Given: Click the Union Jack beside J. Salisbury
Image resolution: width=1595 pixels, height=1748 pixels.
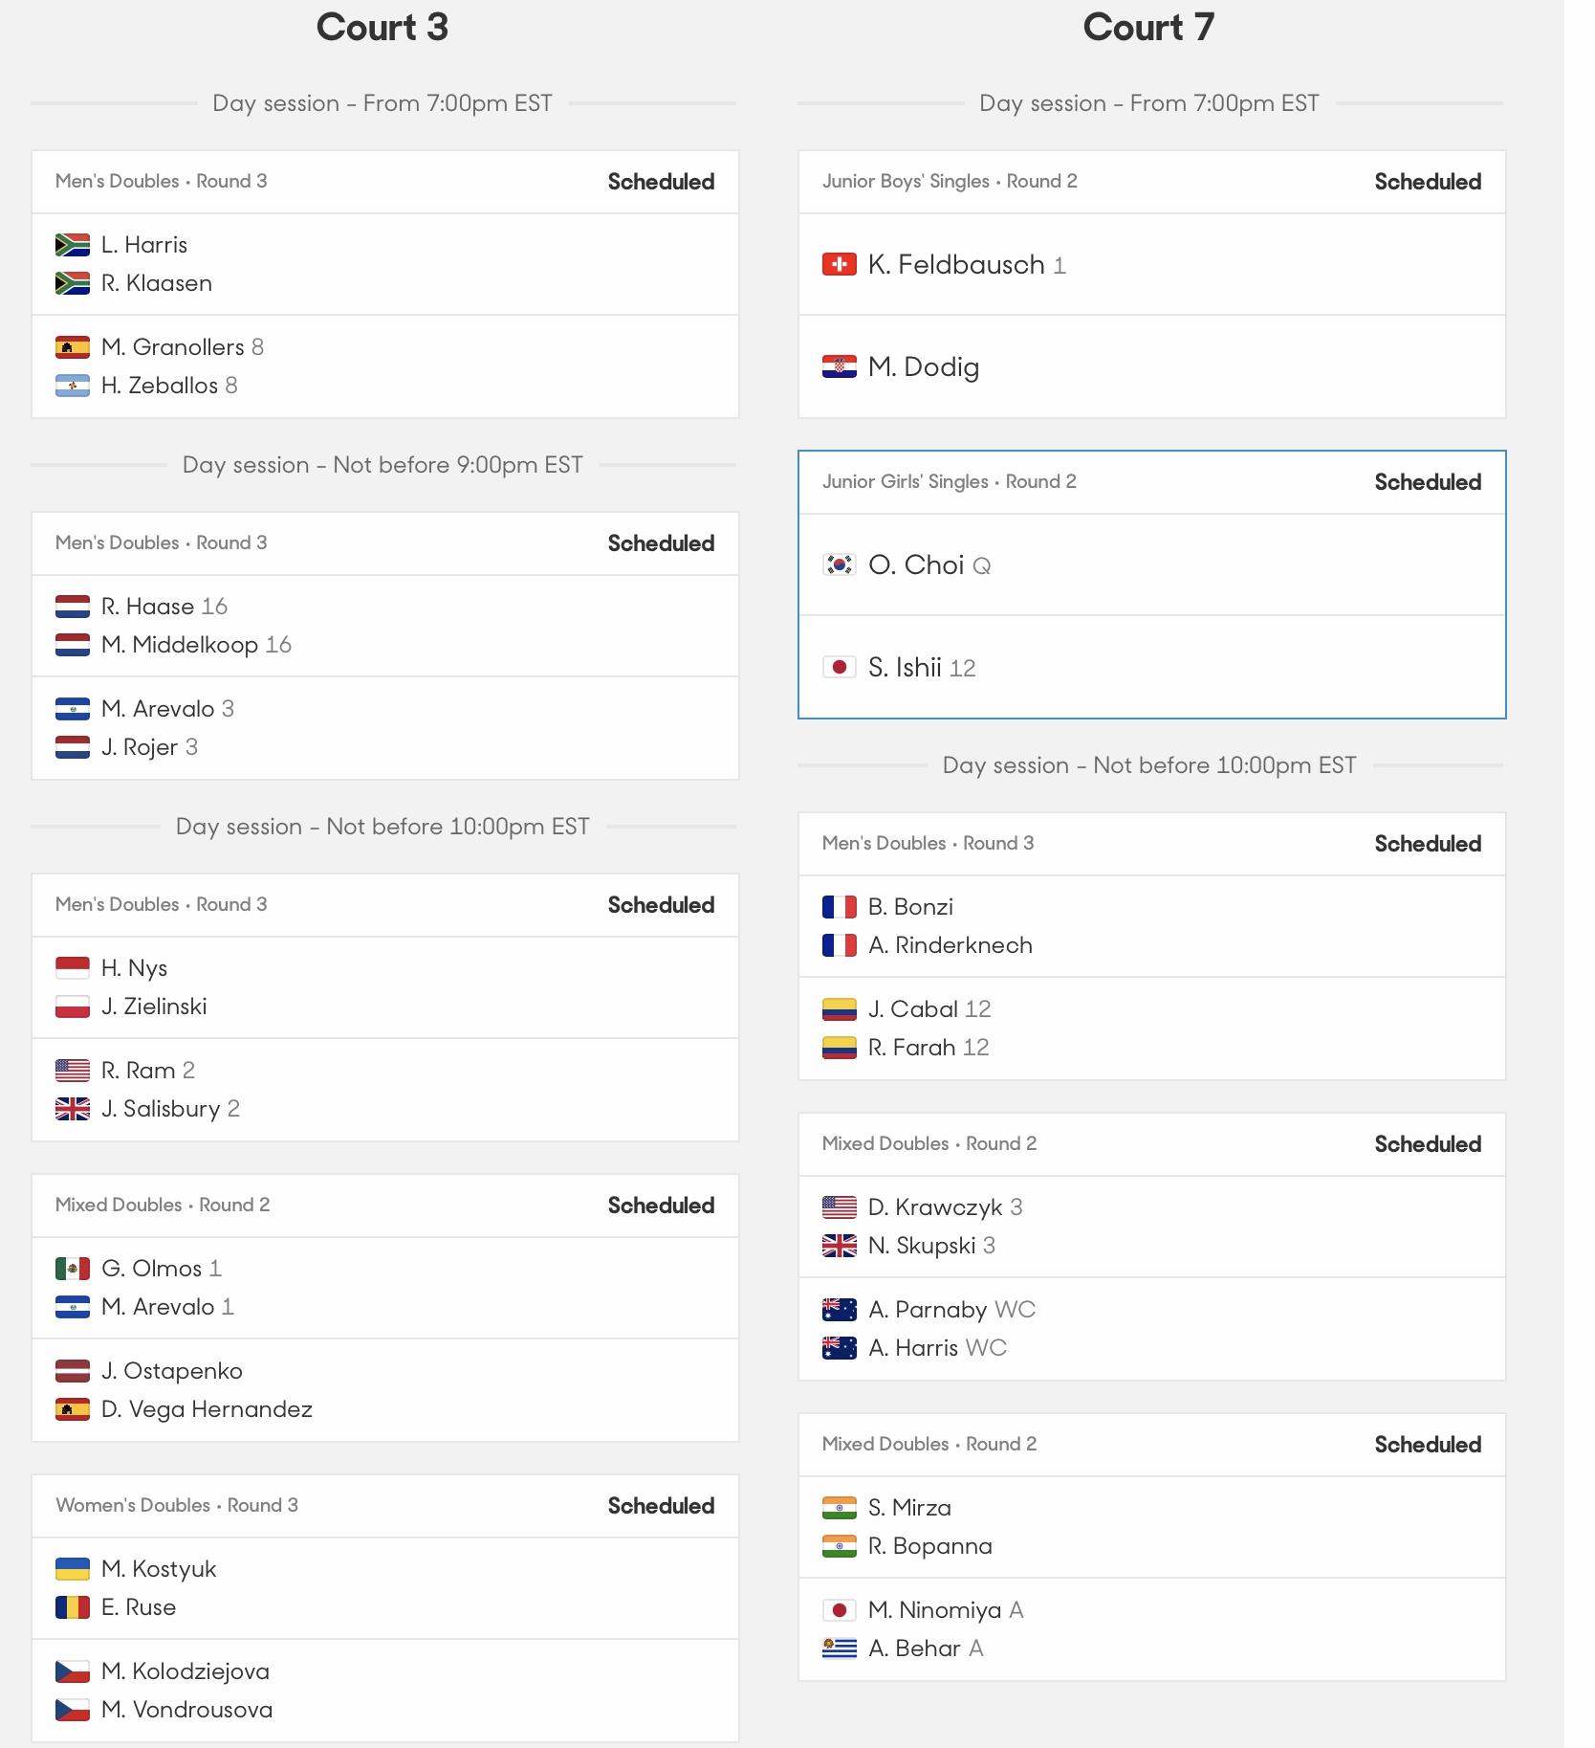Looking at the screenshot, I should coord(73,1109).
